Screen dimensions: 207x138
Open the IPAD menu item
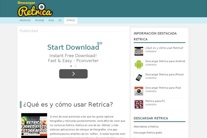click(x=51, y=20)
